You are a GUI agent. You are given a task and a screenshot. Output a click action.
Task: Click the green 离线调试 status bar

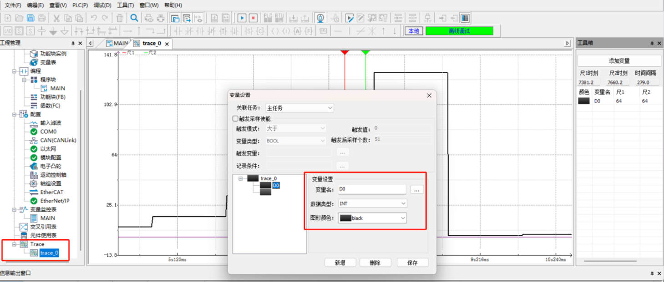pyautogui.click(x=459, y=31)
